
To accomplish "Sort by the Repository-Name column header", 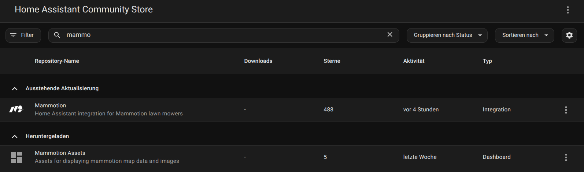I will (57, 61).
